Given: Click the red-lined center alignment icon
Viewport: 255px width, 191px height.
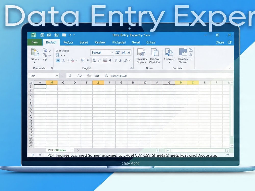Looking at the screenshot, I should pyautogui.click(x=105, y=60).
